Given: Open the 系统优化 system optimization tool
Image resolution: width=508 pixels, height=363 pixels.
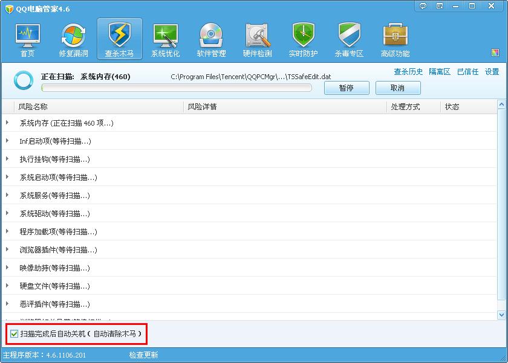Looking at the screenshot, I should click(164, 38).
